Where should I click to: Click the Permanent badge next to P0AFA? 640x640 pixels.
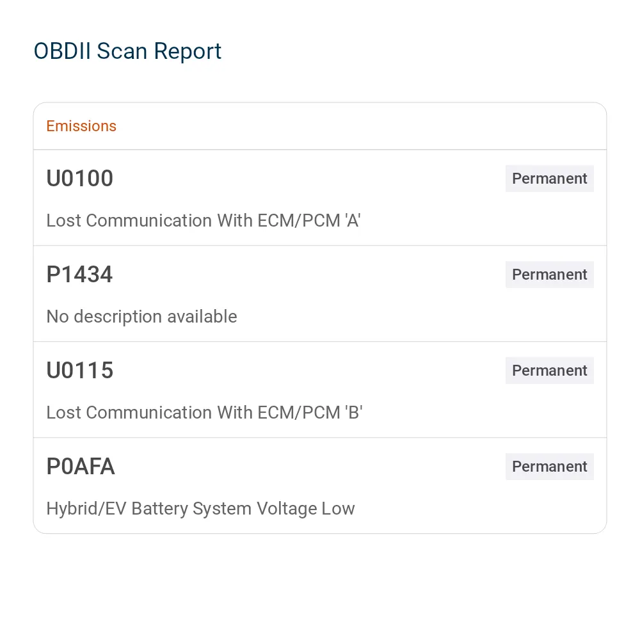[x=549, y=466]
